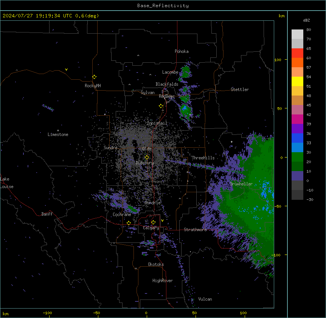Click the Blackfalds city label

pyautogui.click(x=167, y=84)
